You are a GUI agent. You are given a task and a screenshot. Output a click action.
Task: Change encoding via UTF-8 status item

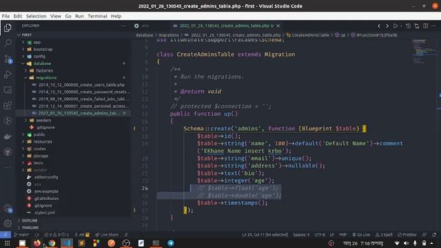tap(320, 234)
